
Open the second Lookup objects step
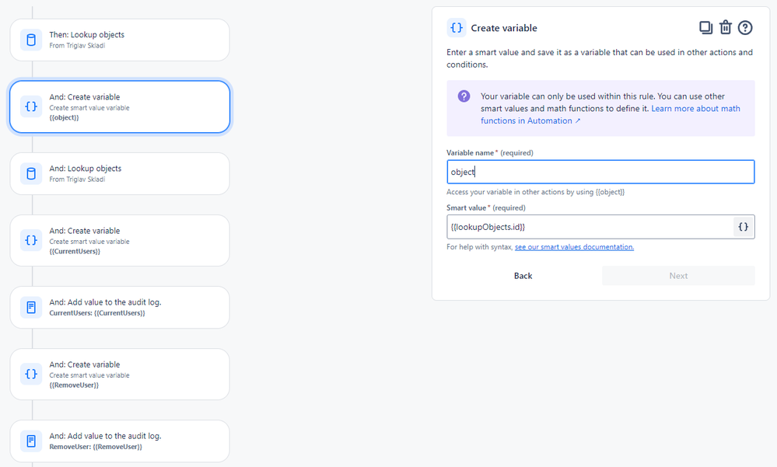point(120,173)
